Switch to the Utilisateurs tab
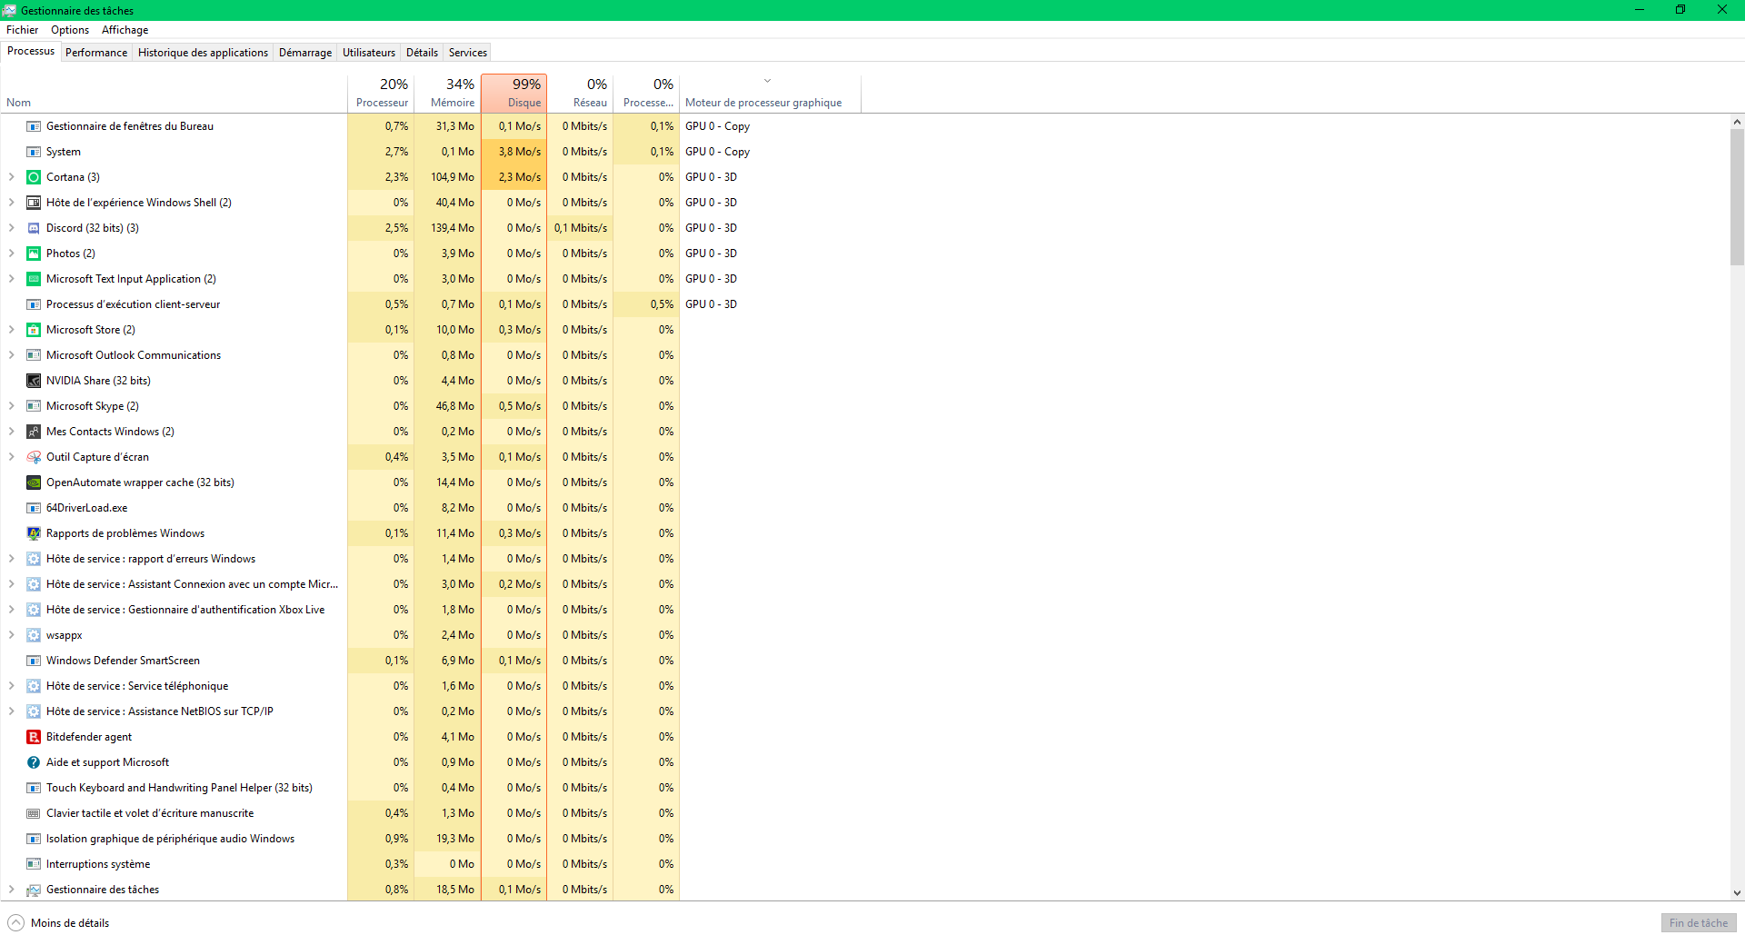 [369, 53]
